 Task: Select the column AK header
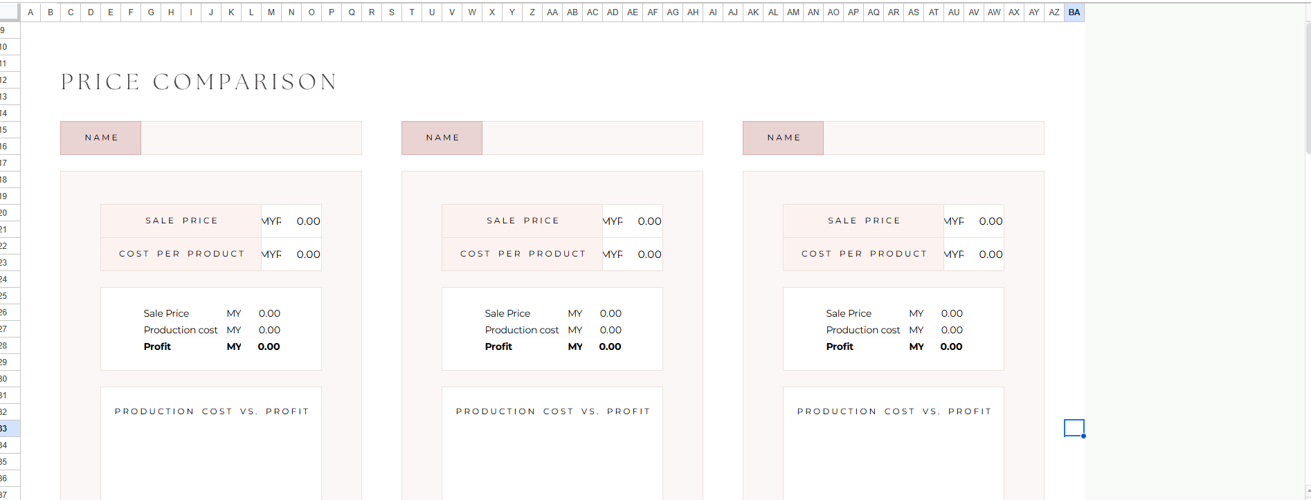(753, 12)
